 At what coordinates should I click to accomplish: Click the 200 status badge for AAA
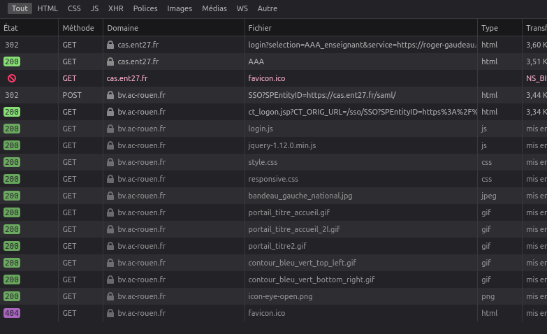click(x=12, y=61)
